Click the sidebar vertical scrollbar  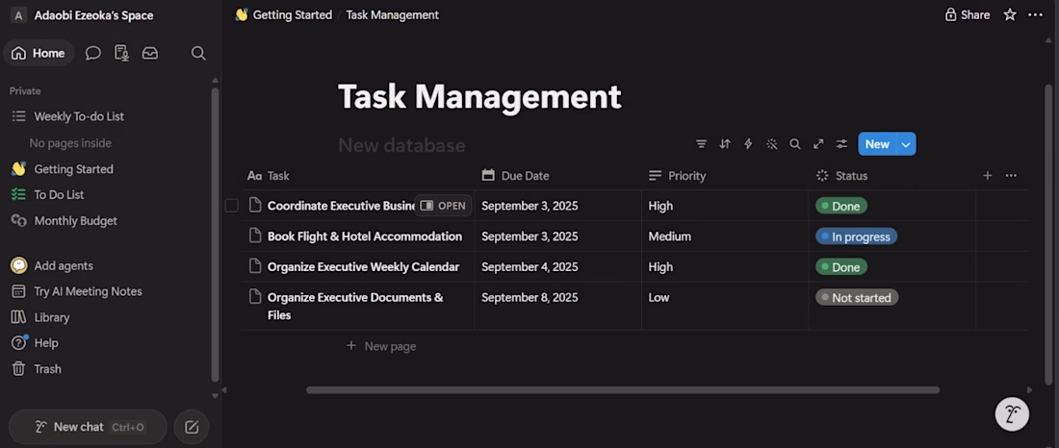(x=216, y=235)
